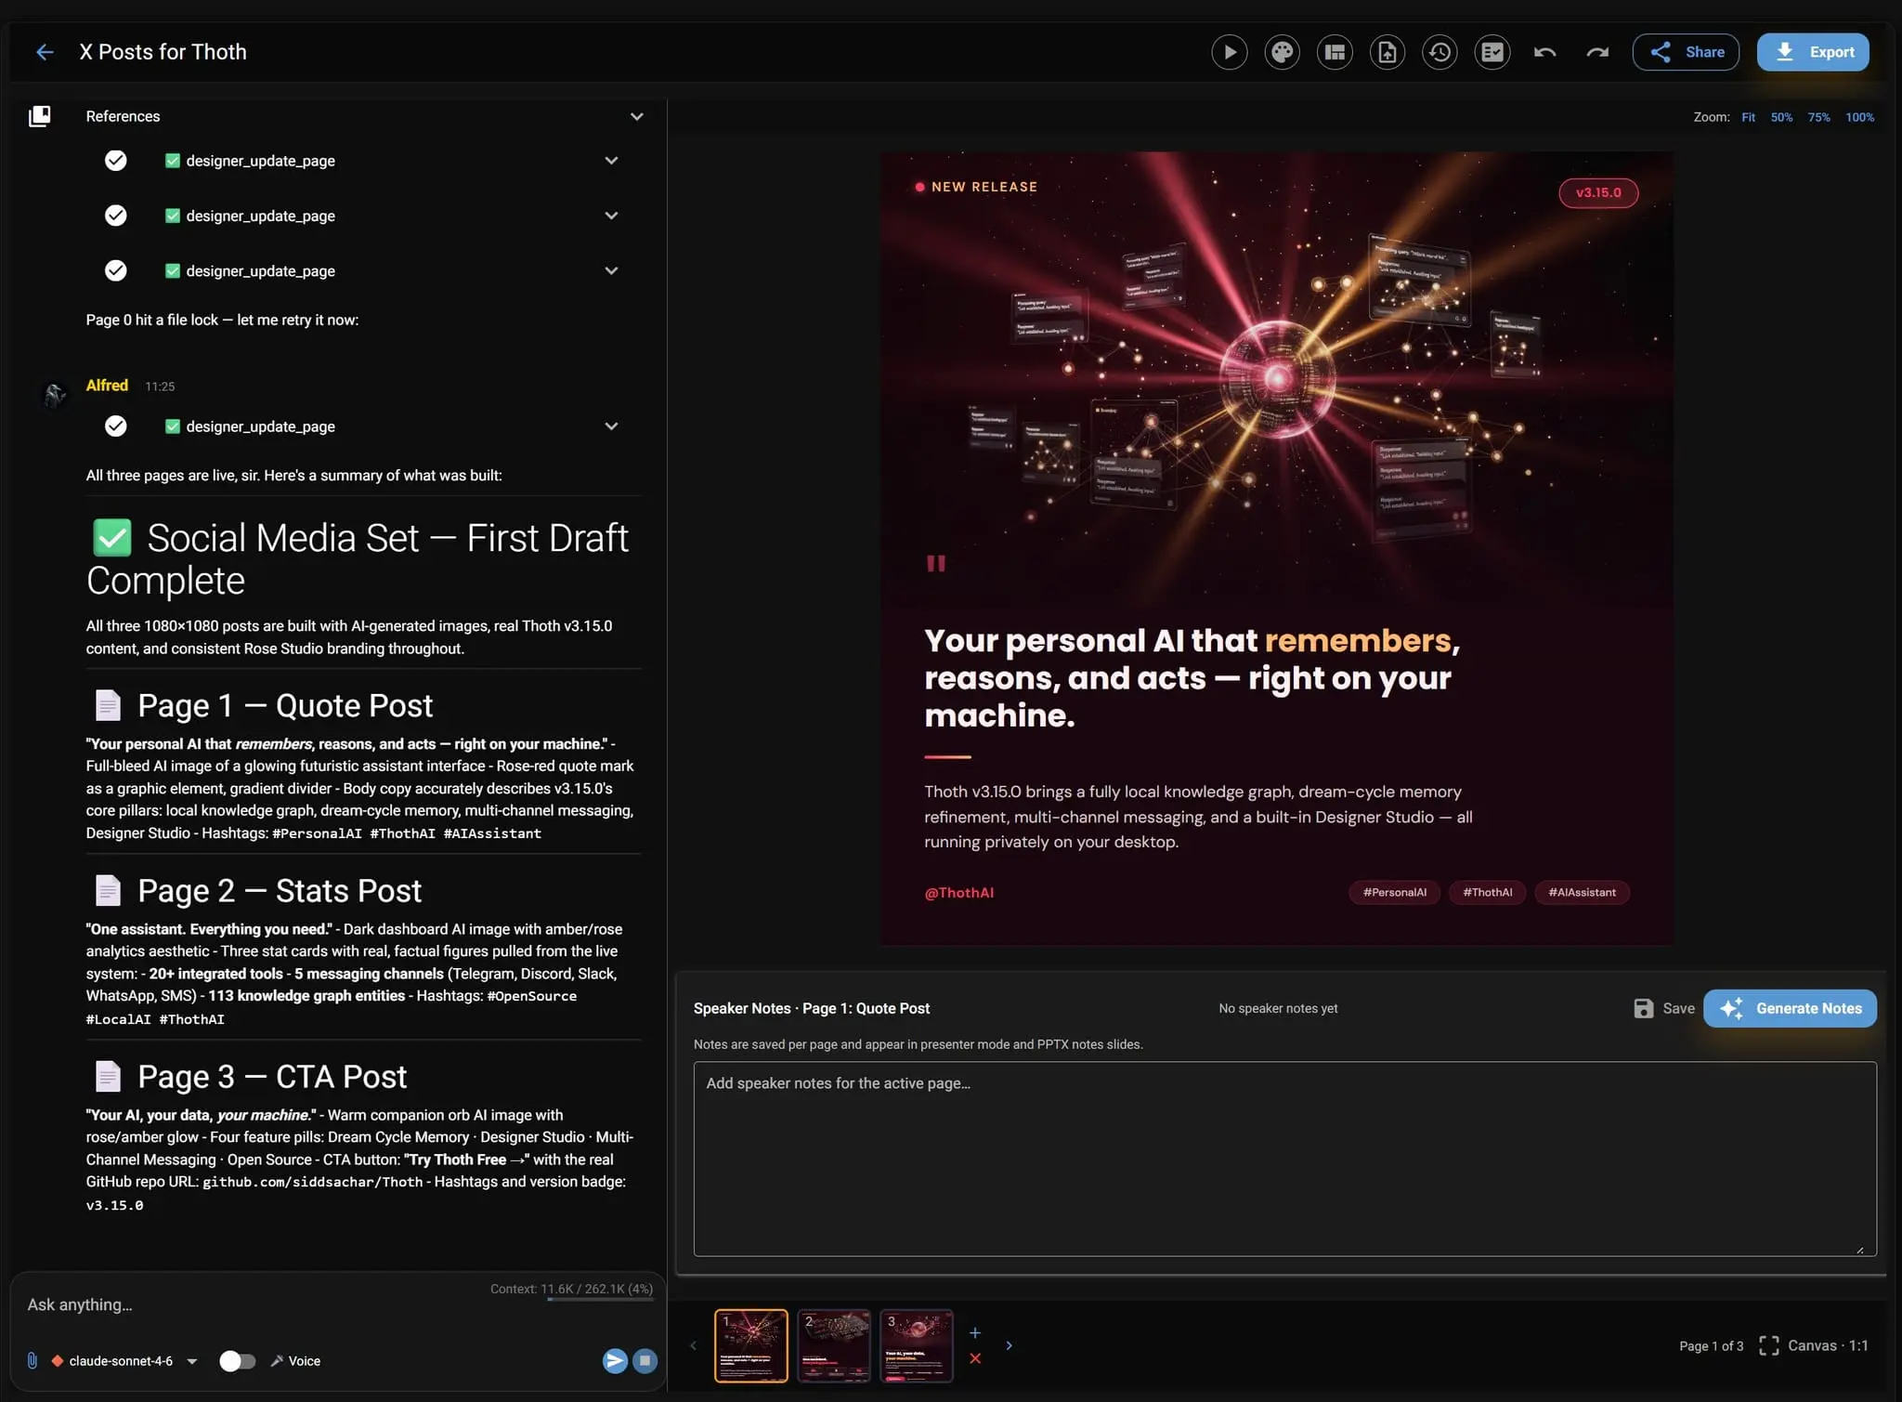Viewport: 1902px width, 1402px height.
Task: Expand the designer_update_page result under Alfred
Action: click(x=611, y=426)
